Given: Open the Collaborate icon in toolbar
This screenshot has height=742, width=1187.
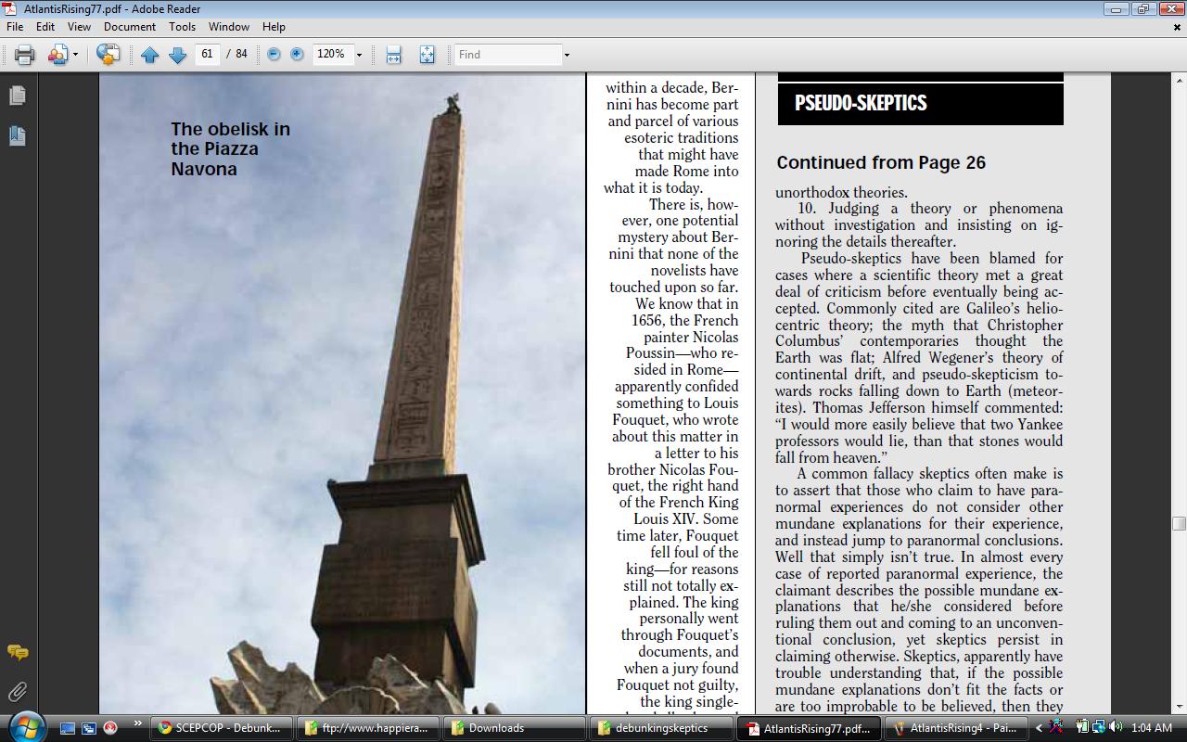Looking at the screenshot, I should point(57,55).
